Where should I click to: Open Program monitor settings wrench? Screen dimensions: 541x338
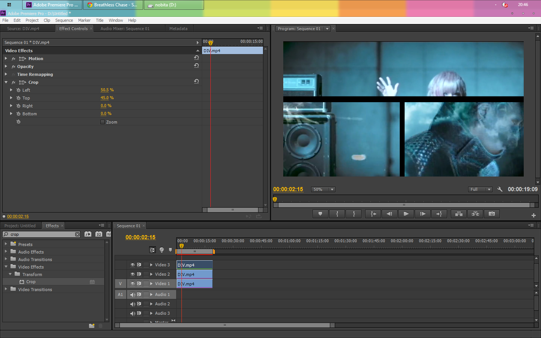pyautogui.click(x=500, y=189)
